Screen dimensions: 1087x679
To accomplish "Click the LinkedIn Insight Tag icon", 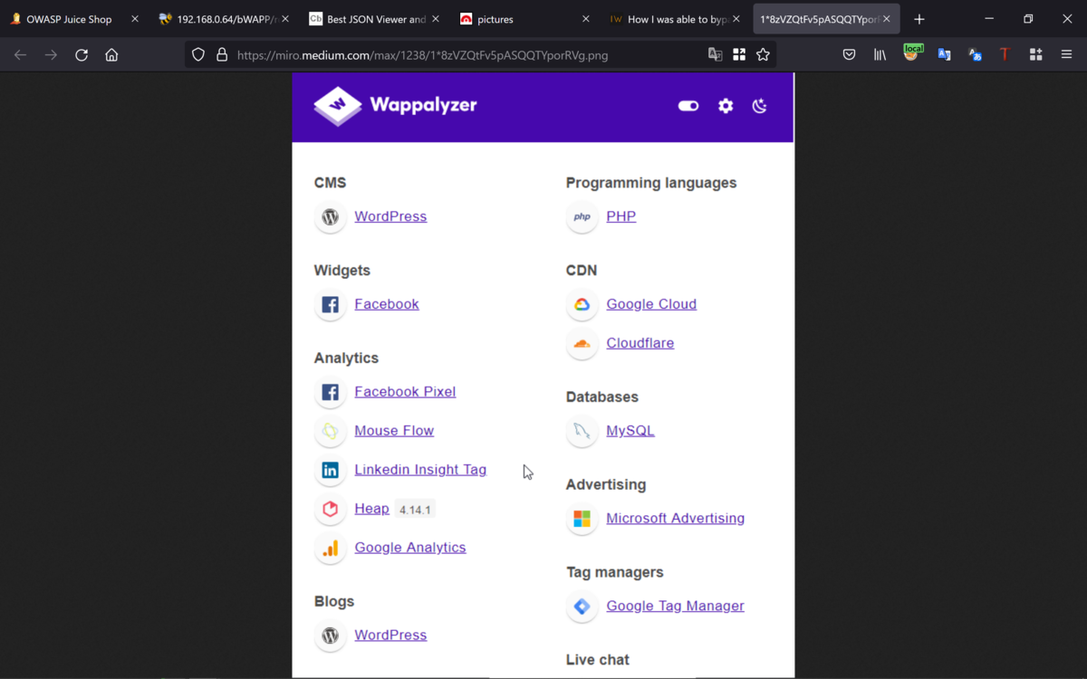I will (x=331, y=470).
